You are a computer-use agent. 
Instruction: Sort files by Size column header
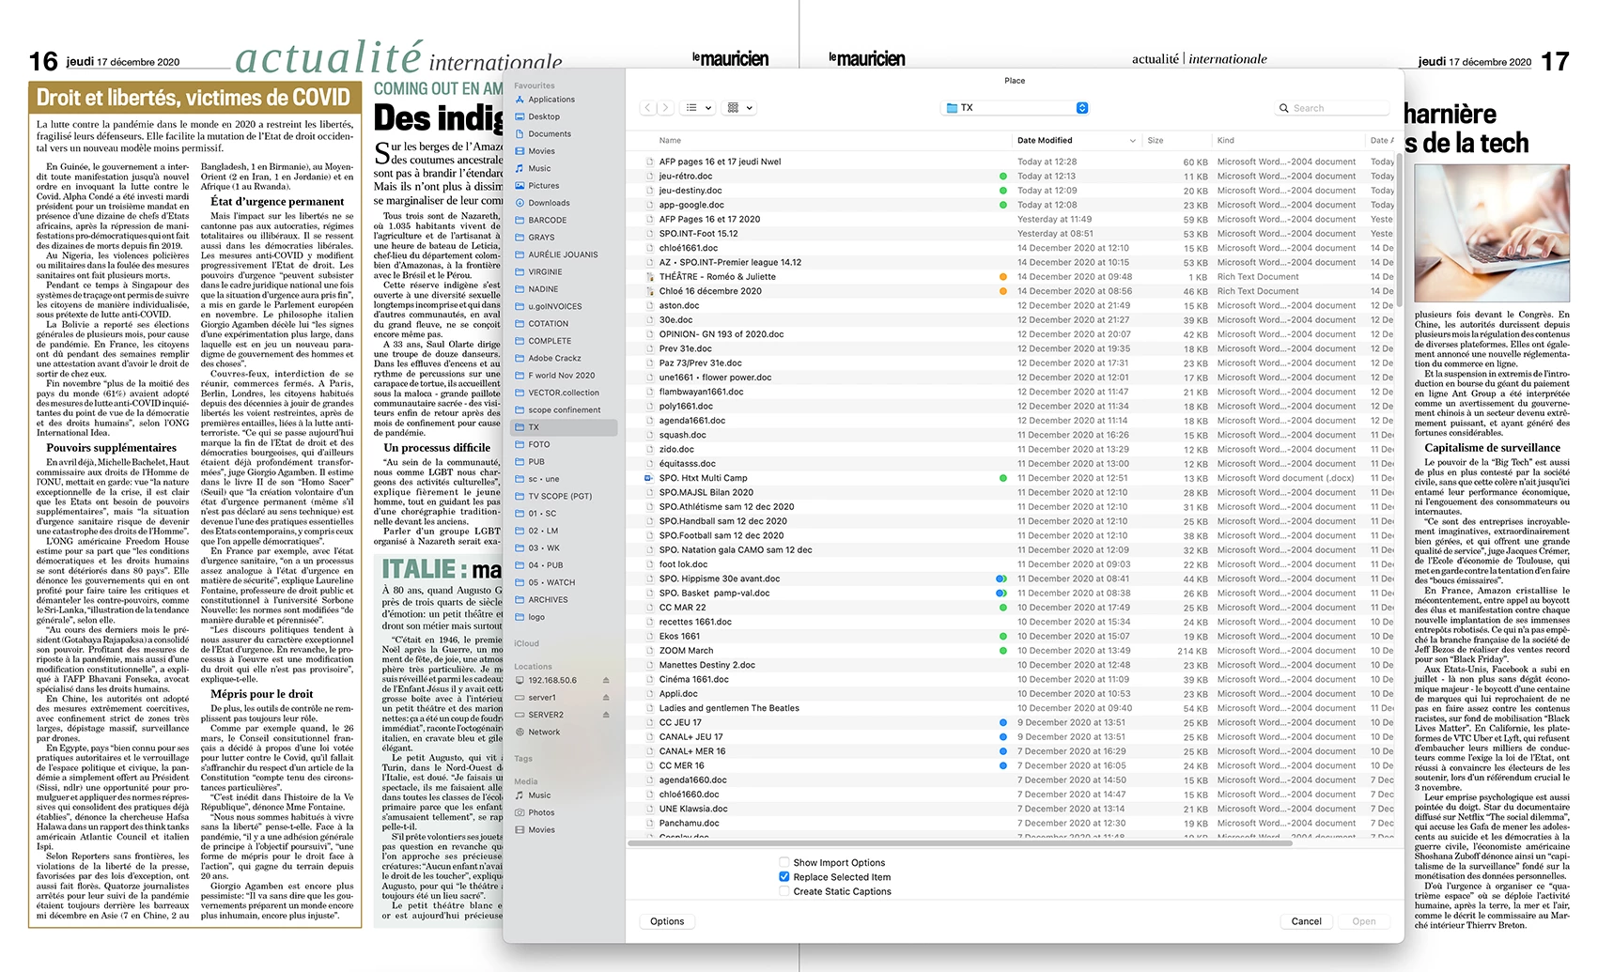tap(1156, 141)
